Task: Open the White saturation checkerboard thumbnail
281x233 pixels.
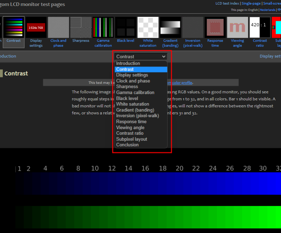Action: coord(148,27)
